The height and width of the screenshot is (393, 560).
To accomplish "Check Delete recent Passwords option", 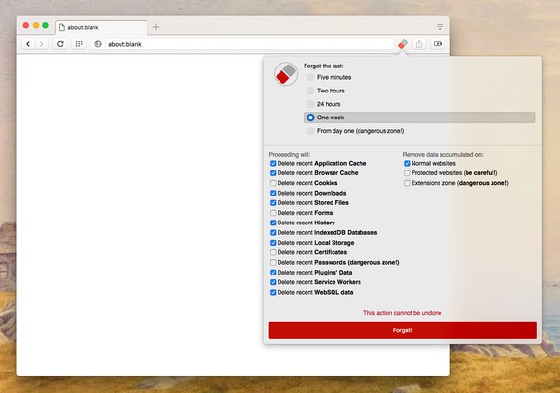I will pyautogui.click(x=273, y=262).
